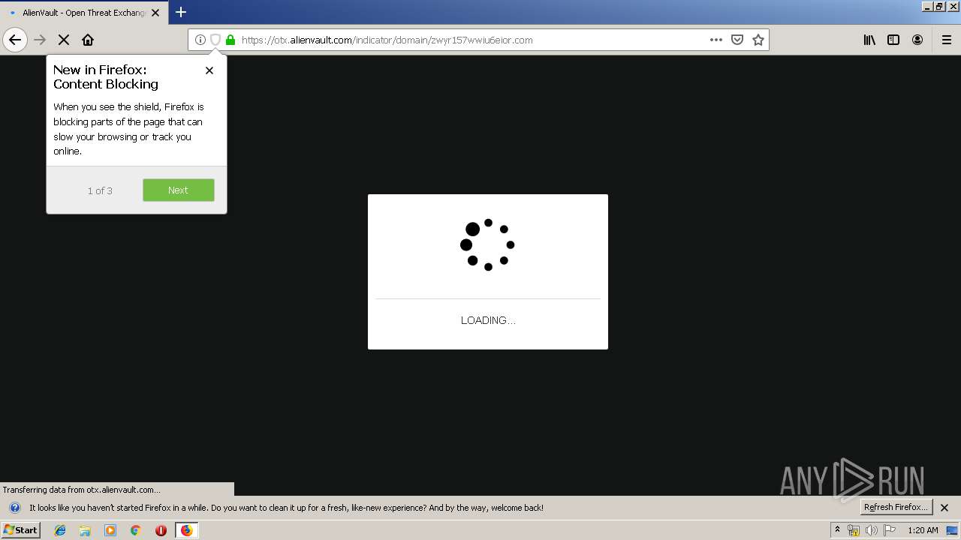Click the 'LOADING...' text
The height and width of the screenshot is (540, 961).
pos(488,320)
